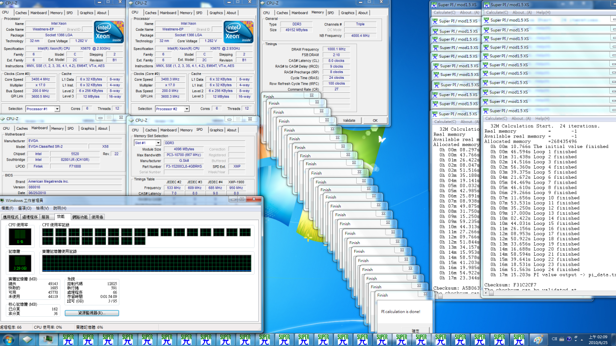The image size is (616, 346).
Task: Click the memory gauge showing 3.29 GB
Action: coord(20,263)
